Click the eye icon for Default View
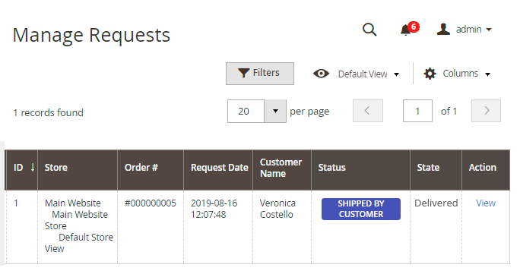The height and width of the screenshot is (274, 520). click(321, 74)
